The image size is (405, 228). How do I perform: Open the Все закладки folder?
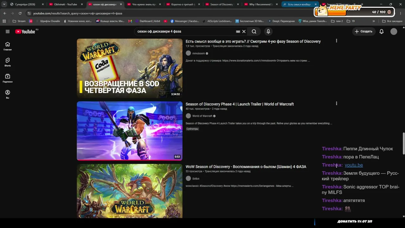(392, 21)
